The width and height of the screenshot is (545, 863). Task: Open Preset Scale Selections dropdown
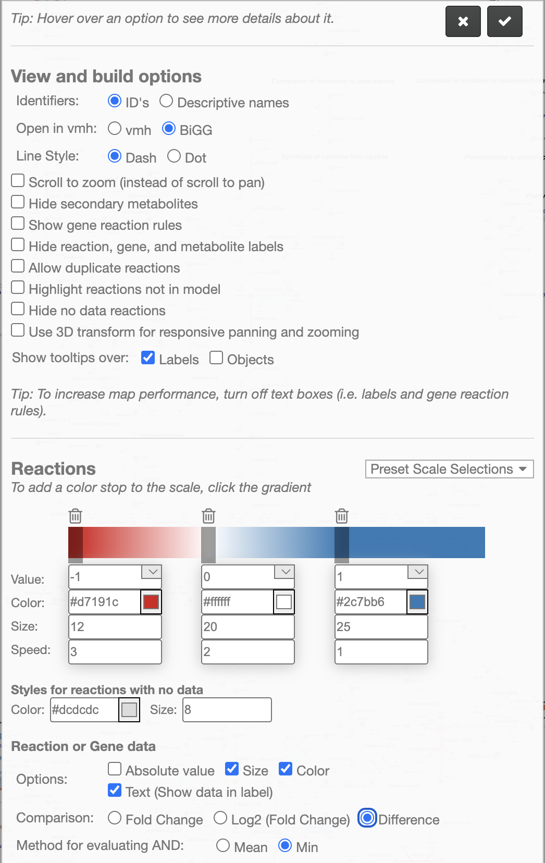(450, 469)
